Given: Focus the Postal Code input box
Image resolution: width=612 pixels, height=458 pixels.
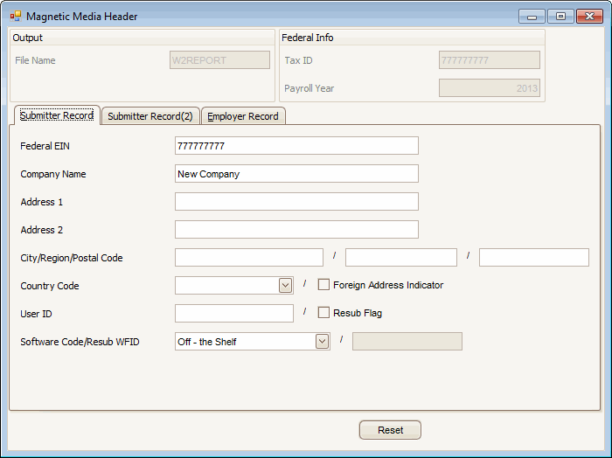Looking at the screenshot, I should (533, 257).
